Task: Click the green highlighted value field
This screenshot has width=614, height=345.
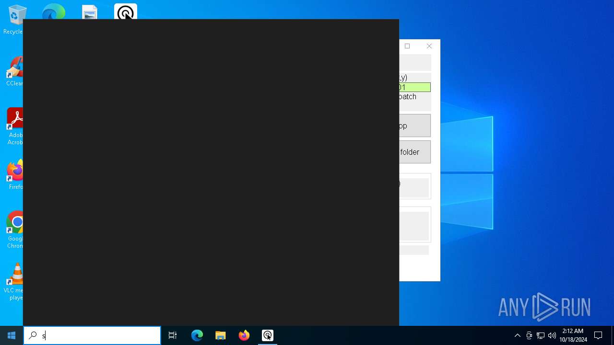Action: click(414, 87)
